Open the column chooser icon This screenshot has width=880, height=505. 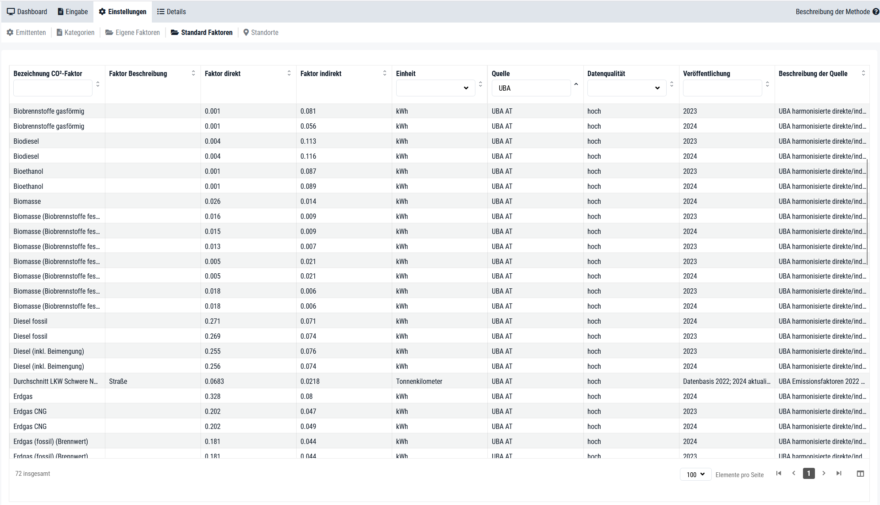coord(860,474)
